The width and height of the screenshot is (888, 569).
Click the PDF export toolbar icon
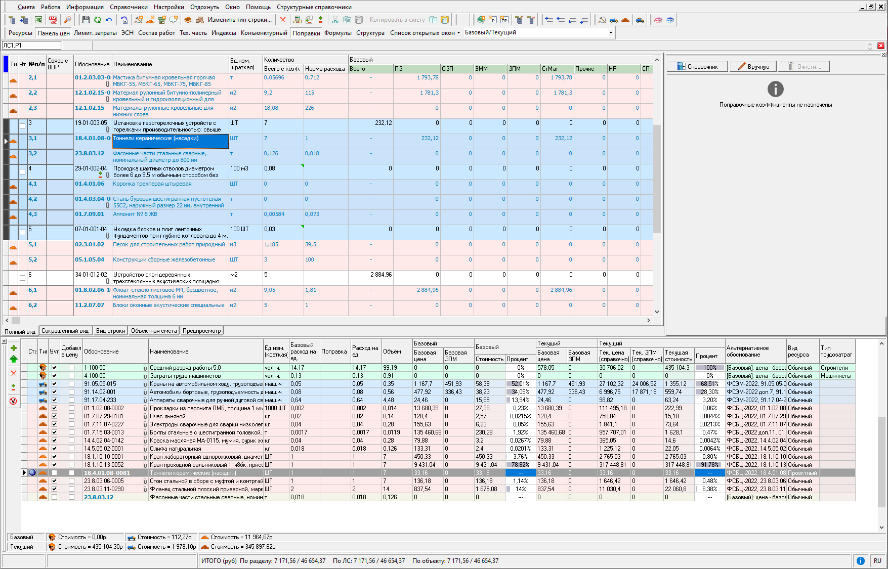53,20
